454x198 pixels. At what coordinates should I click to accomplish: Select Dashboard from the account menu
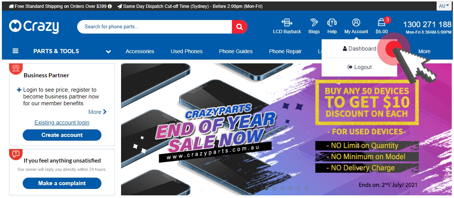pyautogui.click(x=359, y=49)
